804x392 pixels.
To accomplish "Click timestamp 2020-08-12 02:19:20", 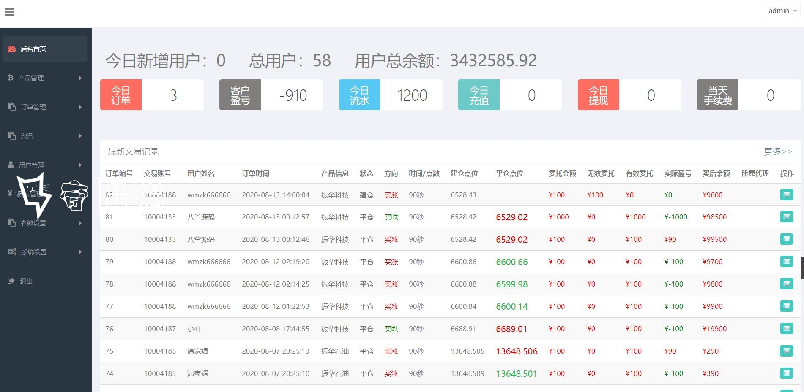I will pos(276,262).
